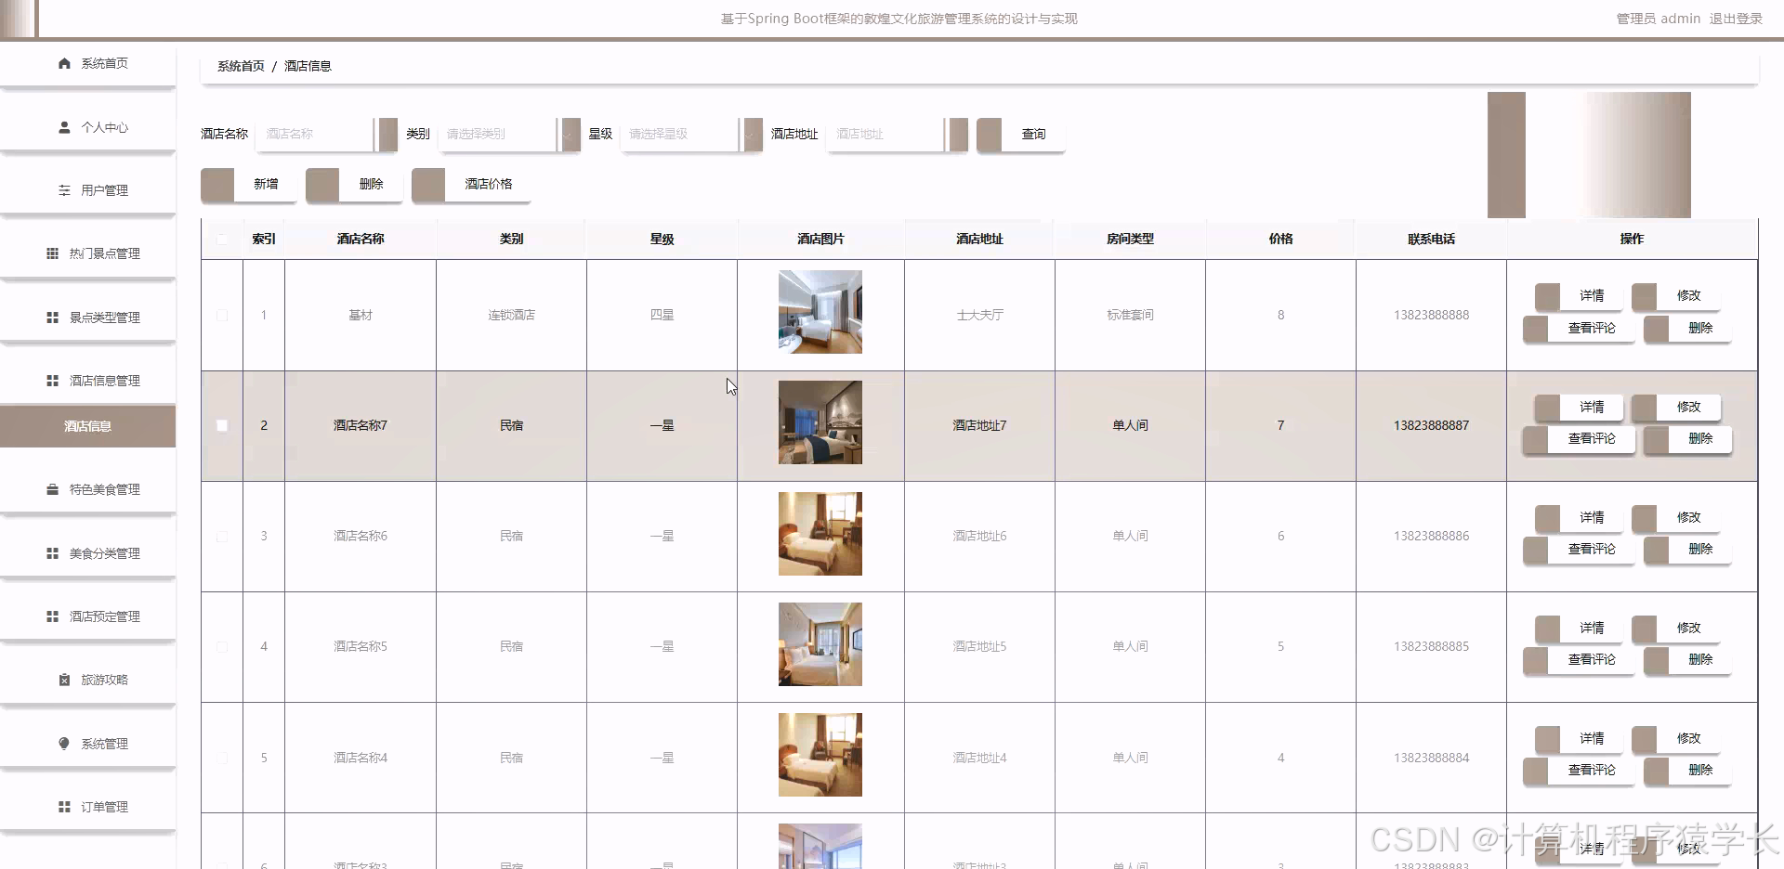
Task: Check the checkbox for 酒店名称7 row
Action: [222, 425]
